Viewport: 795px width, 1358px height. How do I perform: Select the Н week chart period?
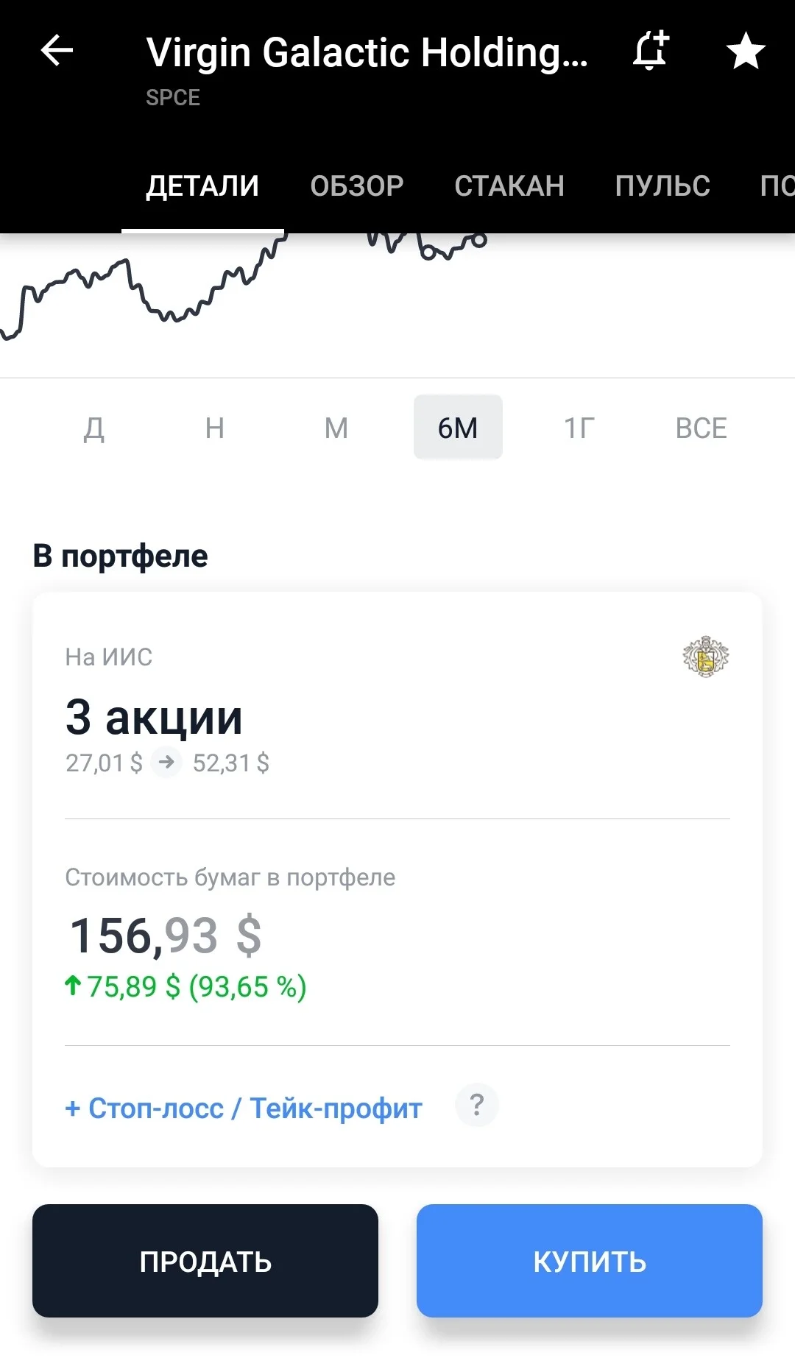[215, 428]
